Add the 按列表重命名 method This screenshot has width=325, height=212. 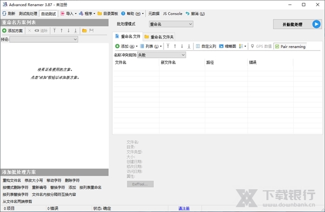(90, 188)
